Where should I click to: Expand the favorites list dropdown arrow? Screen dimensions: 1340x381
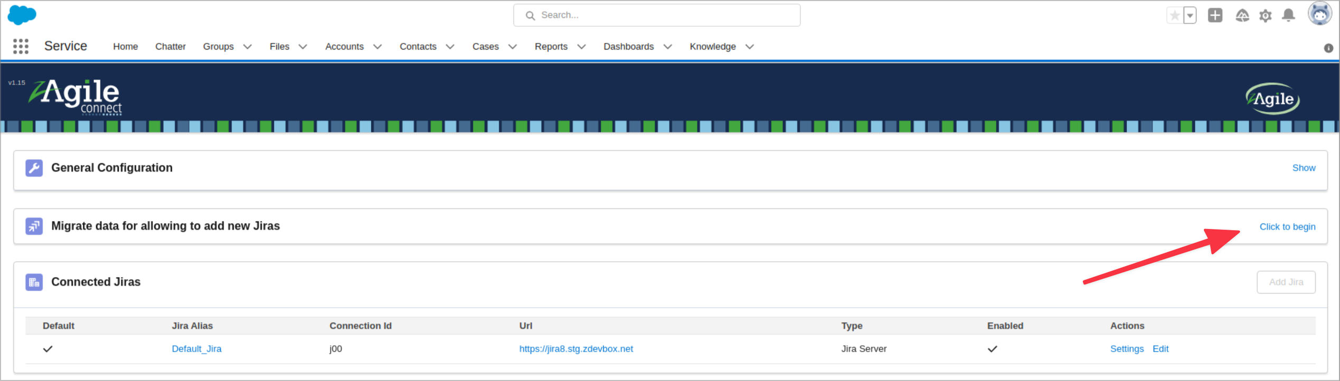point(1190,15)
